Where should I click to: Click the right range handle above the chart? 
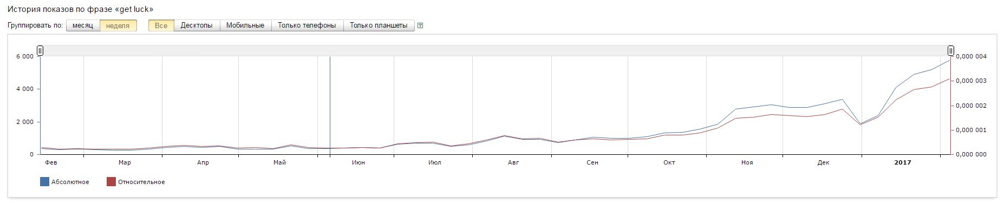[951, 50]
